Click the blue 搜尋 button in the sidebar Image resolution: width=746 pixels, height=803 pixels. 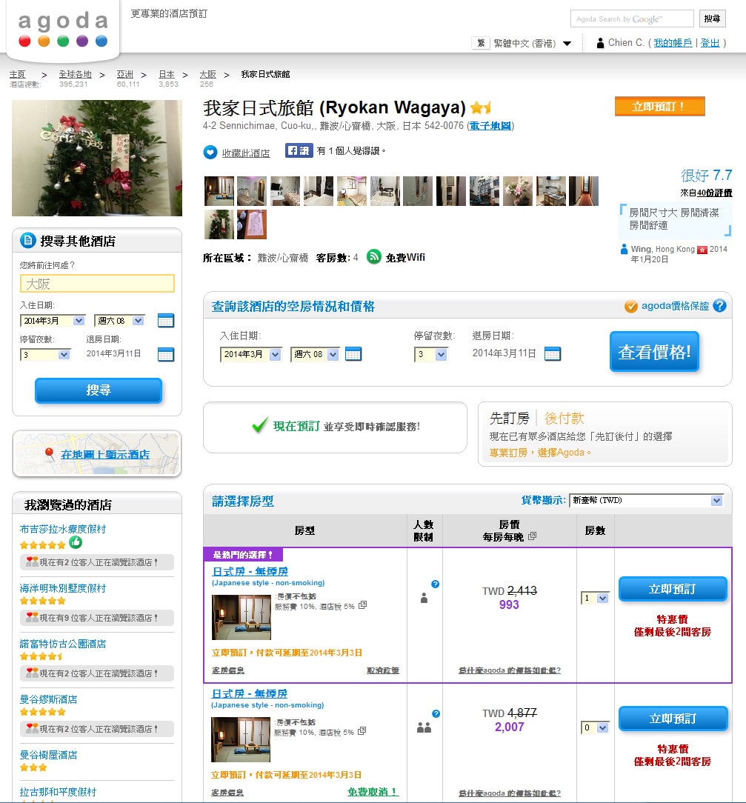(x=99, y=390)
